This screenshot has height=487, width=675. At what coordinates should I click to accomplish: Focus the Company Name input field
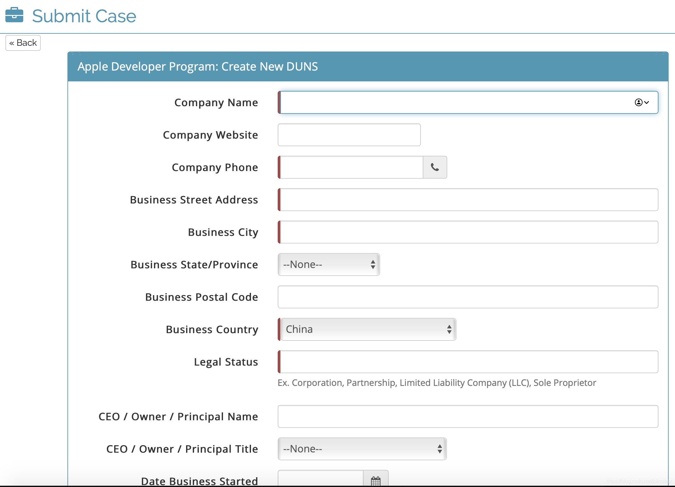click(468, 102)
